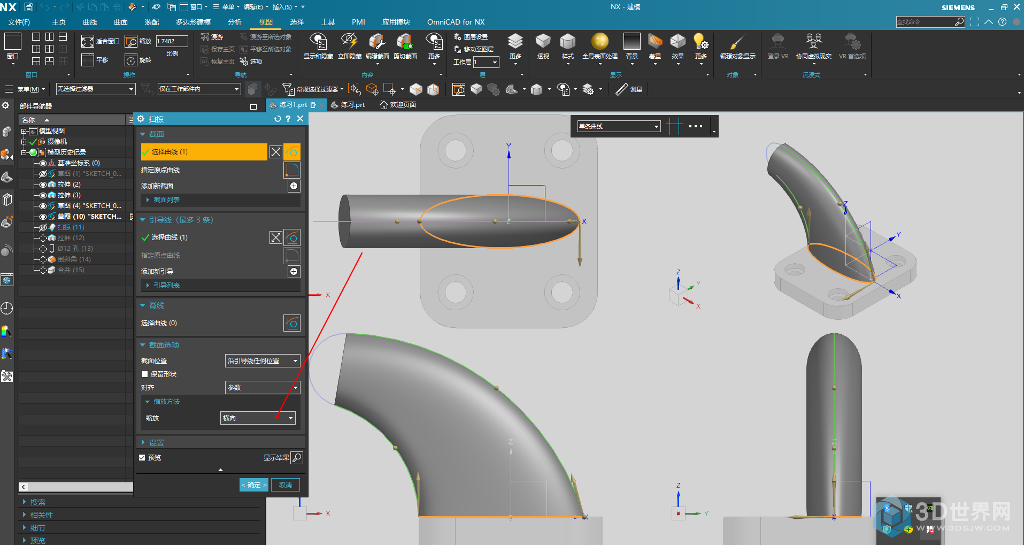Screen dimensions: 1024x545
Task: Click the section curve selection icon
Action: pyautogui.click(x=292, y=152)
